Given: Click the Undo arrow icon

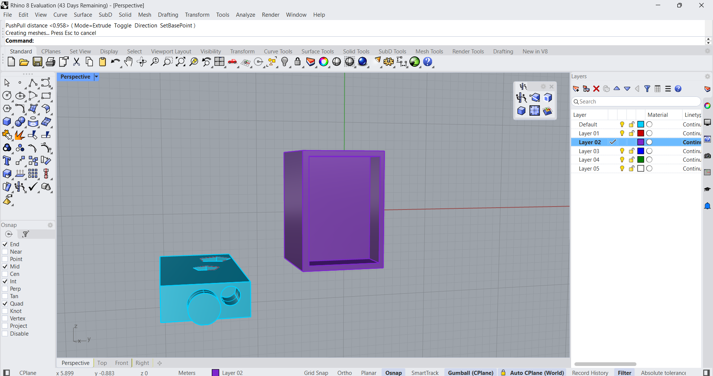Looking at the screenshot, I should click(x=115, y=62).
